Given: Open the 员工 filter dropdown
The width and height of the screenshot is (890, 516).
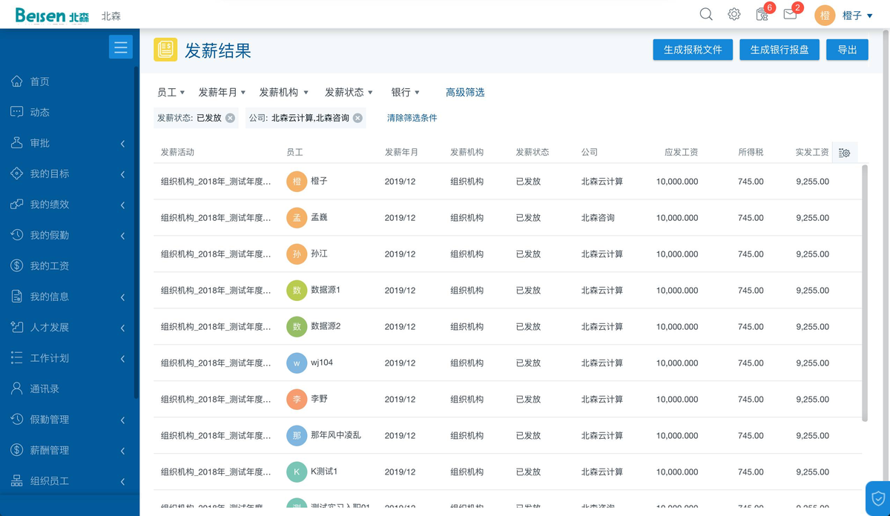Looking at the screenshot, I should [x=171, y=93].
